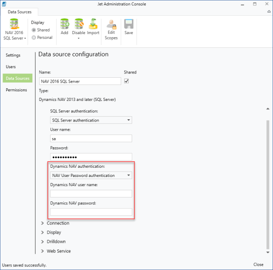The image size is (273, 270).
Task: Close the Jet Administration Console window
Action: pos(267,4)
